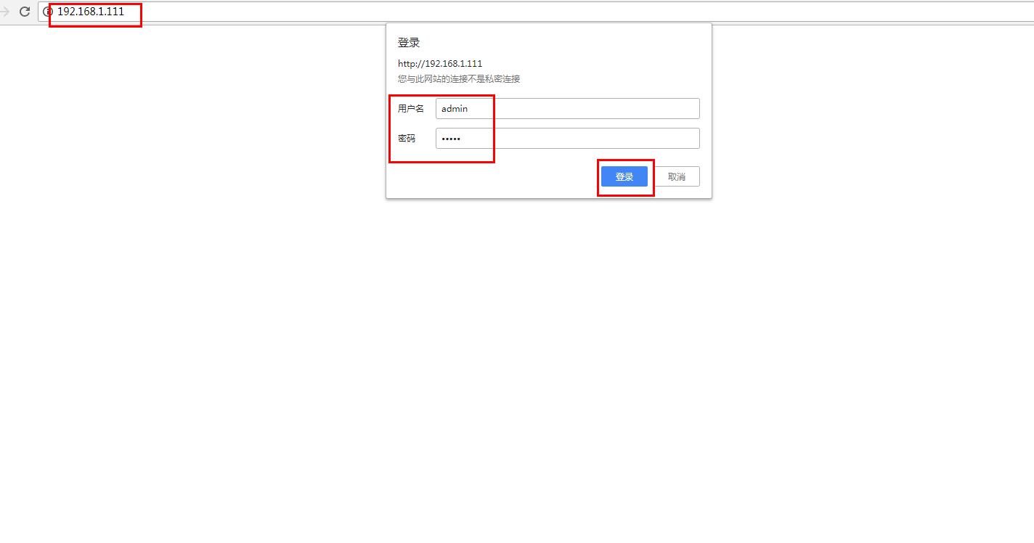Click the 192.168.1.111 URL in address bar
This screenshot has width=1034, height=543.
coord(91,12)
